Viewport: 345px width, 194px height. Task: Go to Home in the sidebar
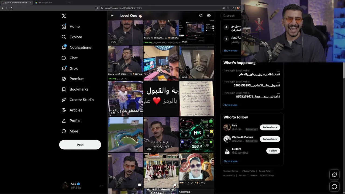pyautogui.click(x=71, y=26)
